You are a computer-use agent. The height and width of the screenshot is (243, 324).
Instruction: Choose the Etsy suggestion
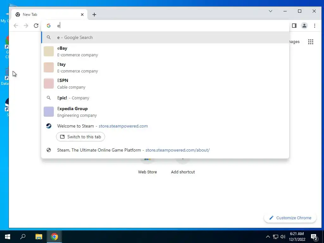coord(165,68)
